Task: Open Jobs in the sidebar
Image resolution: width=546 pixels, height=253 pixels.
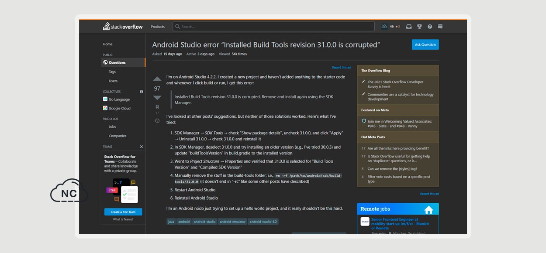Action: pos(112,126)
